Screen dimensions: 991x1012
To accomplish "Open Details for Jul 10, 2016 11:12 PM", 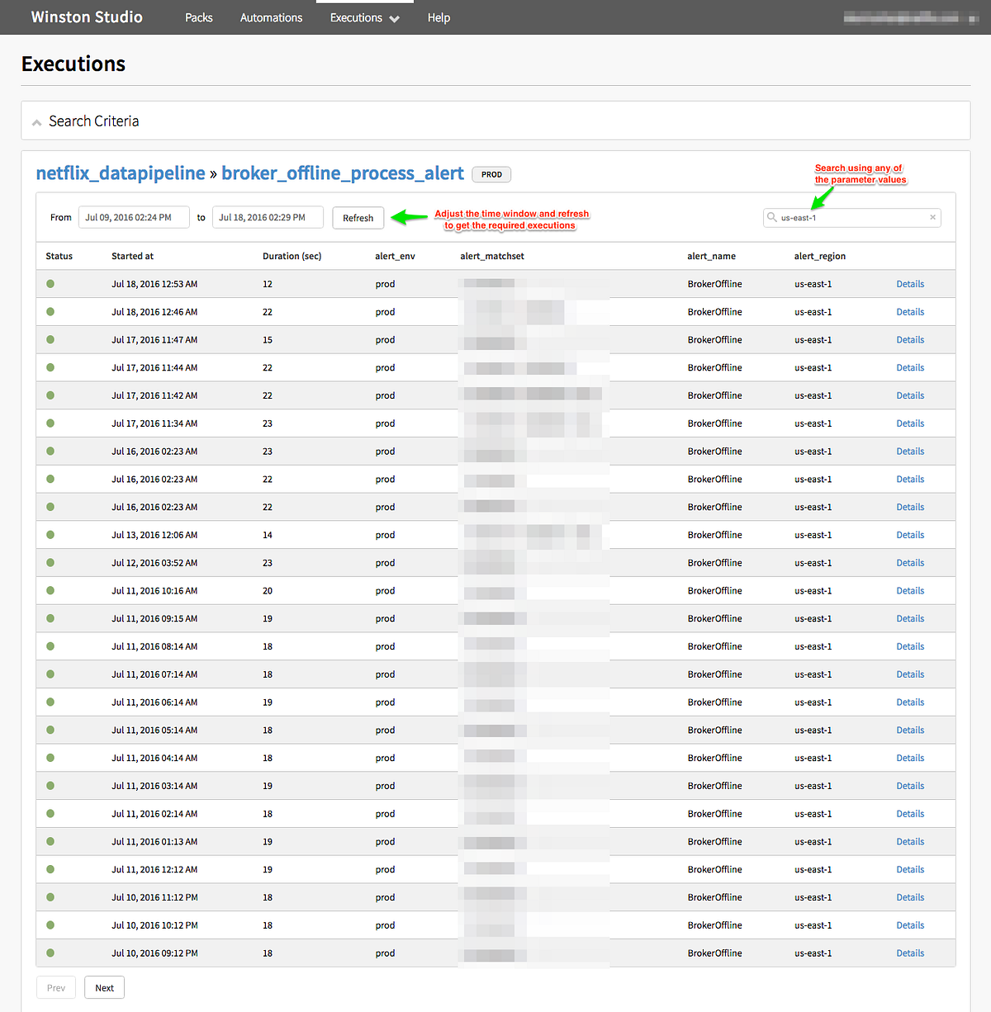I will point(910,897).
